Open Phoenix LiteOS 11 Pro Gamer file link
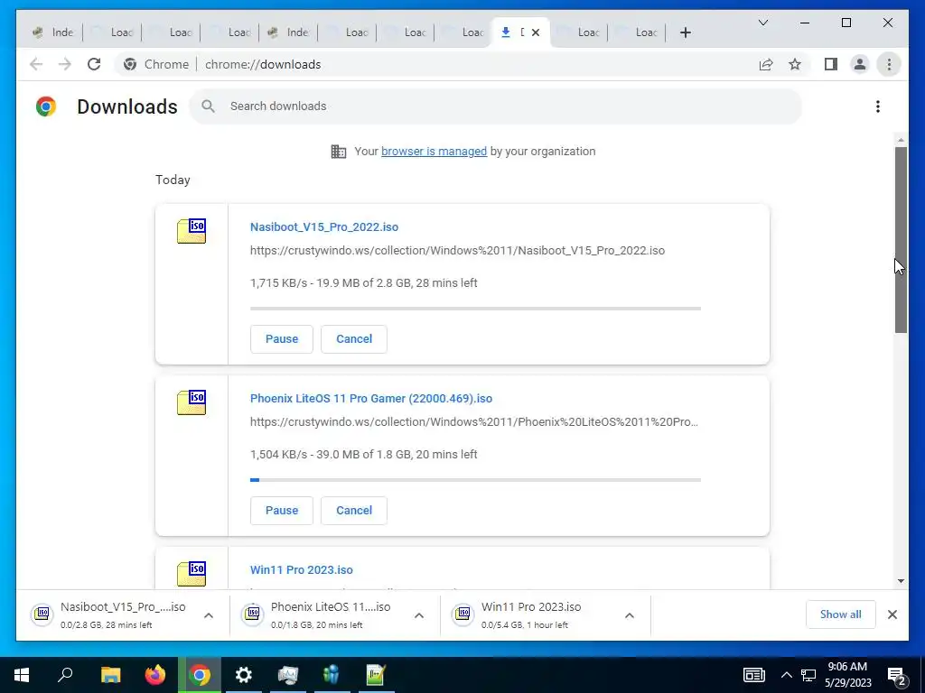This screenshot has height=693, width=925. [371, 398]
